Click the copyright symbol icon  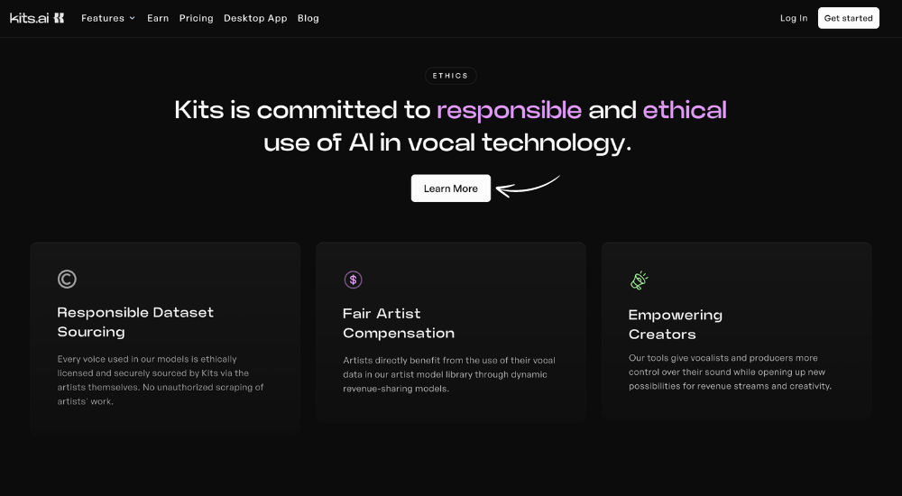tap(67, 279)
